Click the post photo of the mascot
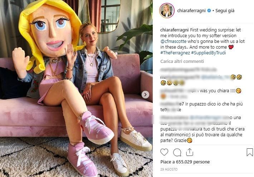Image resolution: width=254 pixels, height=177 pixels. pyautogui.click(x=76, y=88)
